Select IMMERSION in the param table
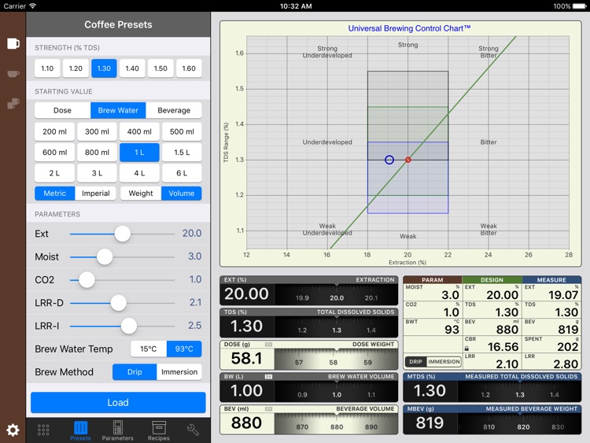This screenshot has width=590, height=443. [444, 362]
